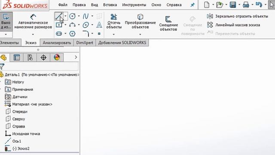
Task: Pin the menu bar with pushpin
Action: pos(192,5)
